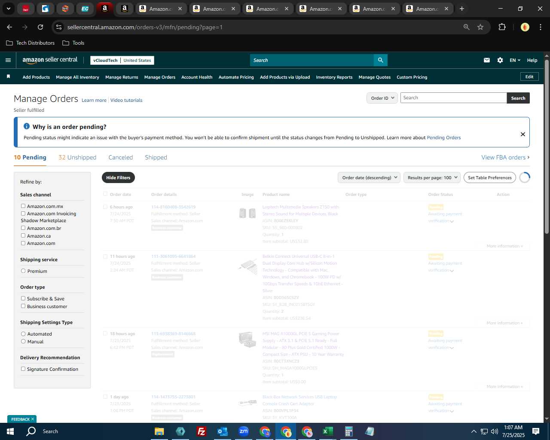Dismiss the pending order info banner
The image size is (550, 440).
523,134
